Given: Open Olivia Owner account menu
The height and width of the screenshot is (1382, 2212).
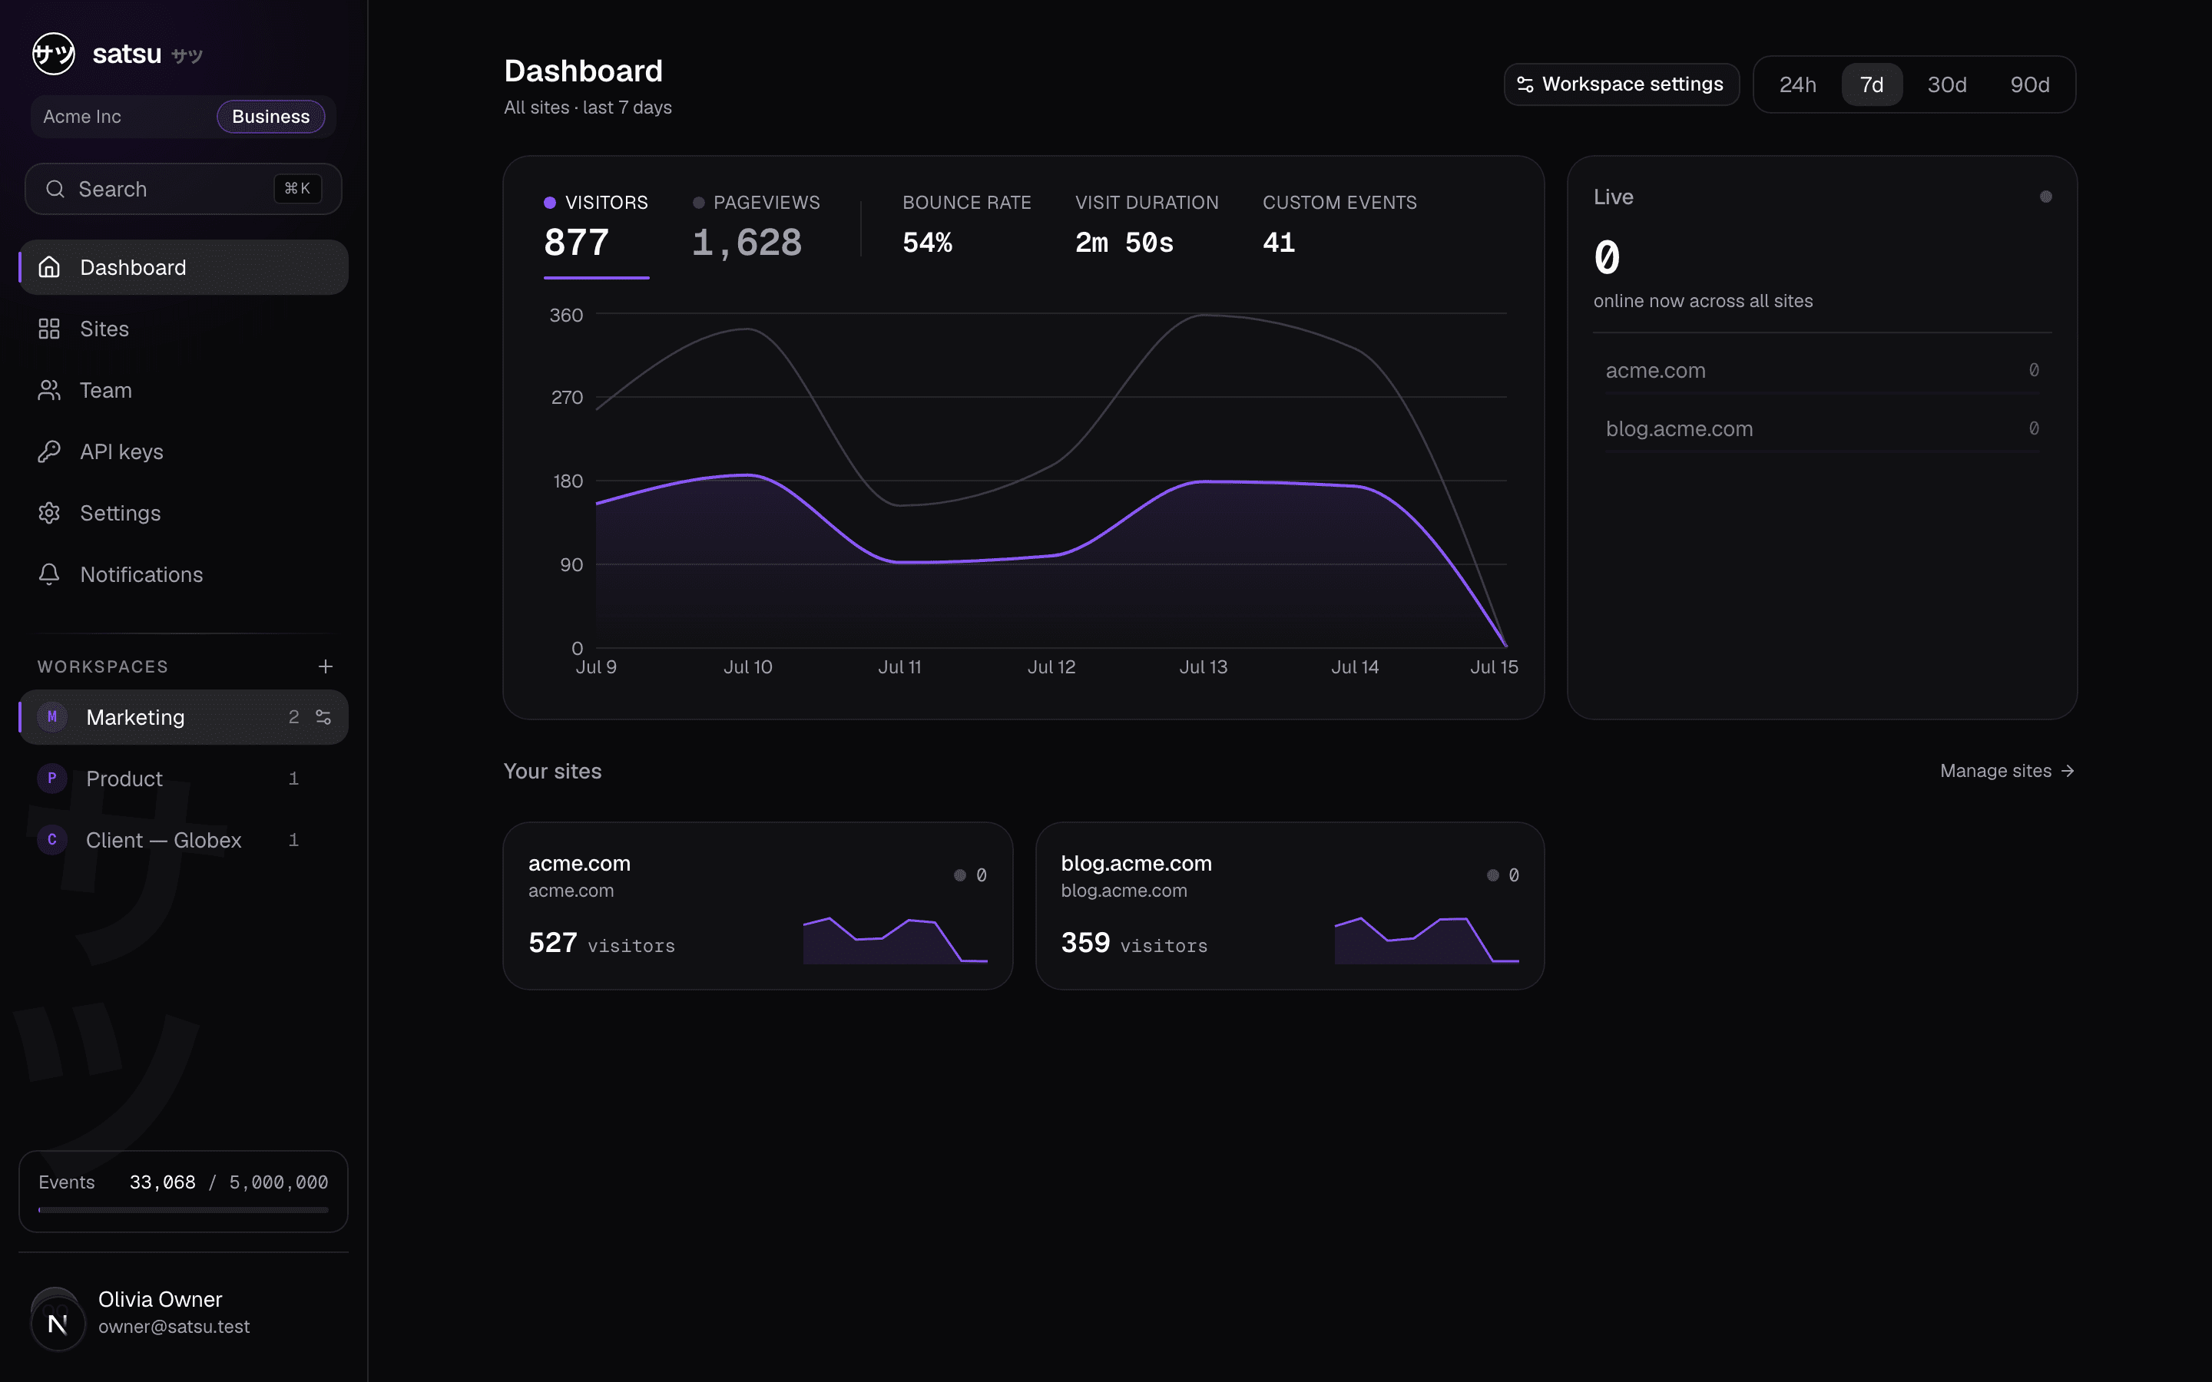Looking at the screenshot, I should (184, 1313).
